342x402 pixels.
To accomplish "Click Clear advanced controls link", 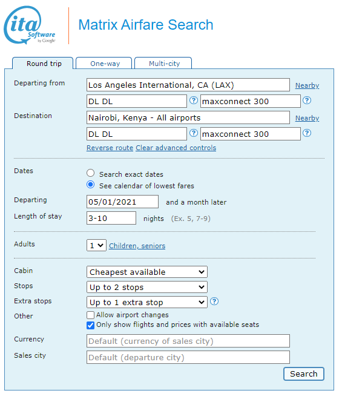I will click(176, 148).
